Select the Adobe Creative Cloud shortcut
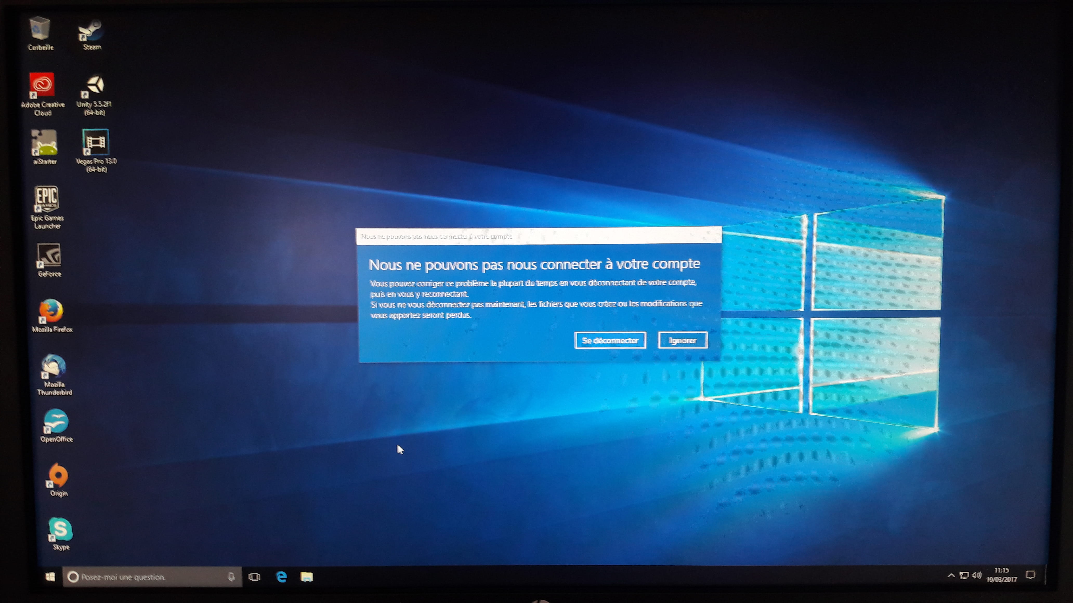The width and height of the screenshot is (1073, 603). (x=42, y=95)
